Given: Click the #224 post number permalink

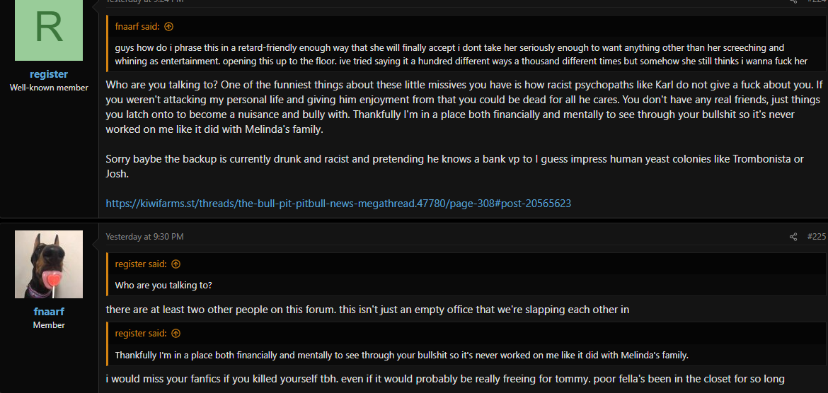Looking at the screenshot, I should (x=817, y=1).
